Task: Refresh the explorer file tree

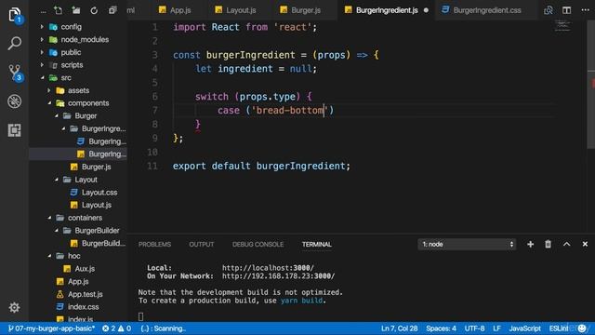Action: tap(94, 10)
